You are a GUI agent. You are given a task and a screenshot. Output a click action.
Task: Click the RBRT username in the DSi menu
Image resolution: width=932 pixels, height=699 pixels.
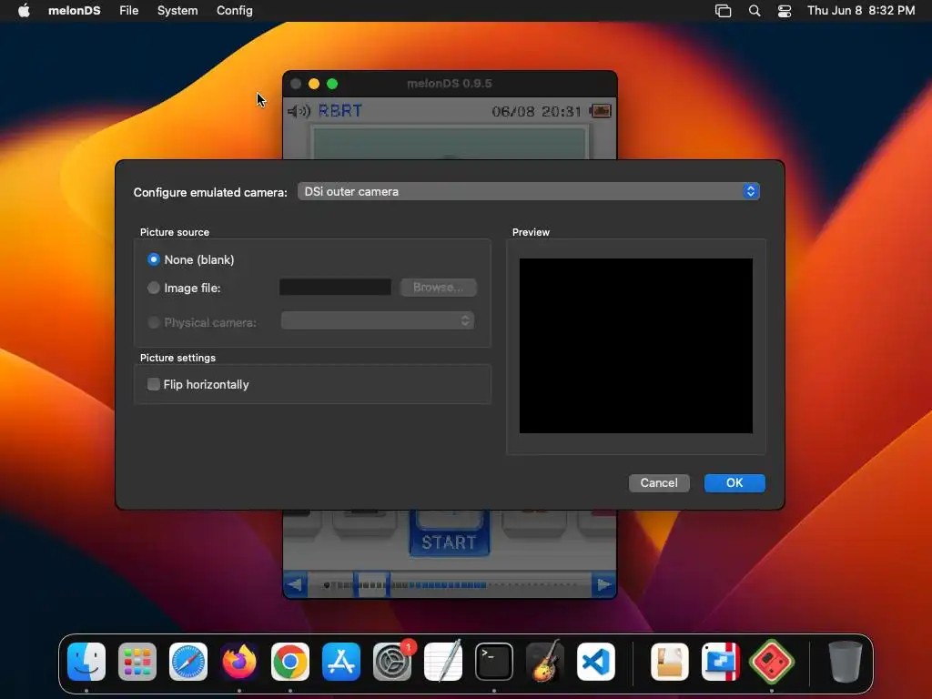[x=340, y=111]
